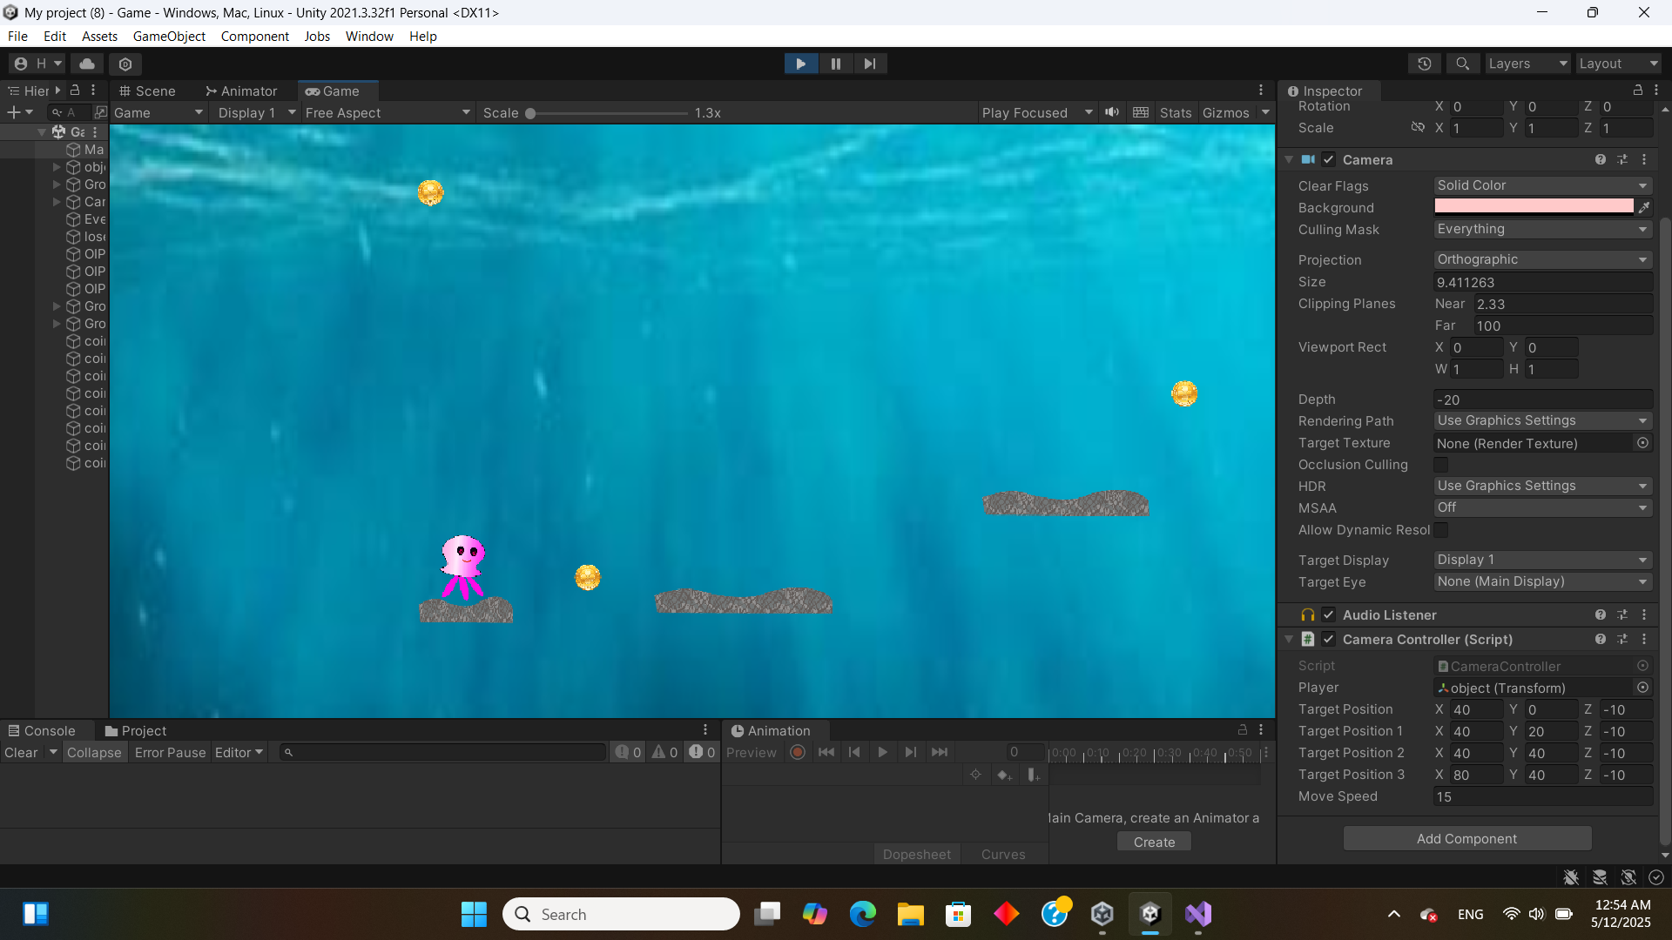Open the GameObject menu
This screenshot has height=940, width=1672.
(x=169, y=36)
